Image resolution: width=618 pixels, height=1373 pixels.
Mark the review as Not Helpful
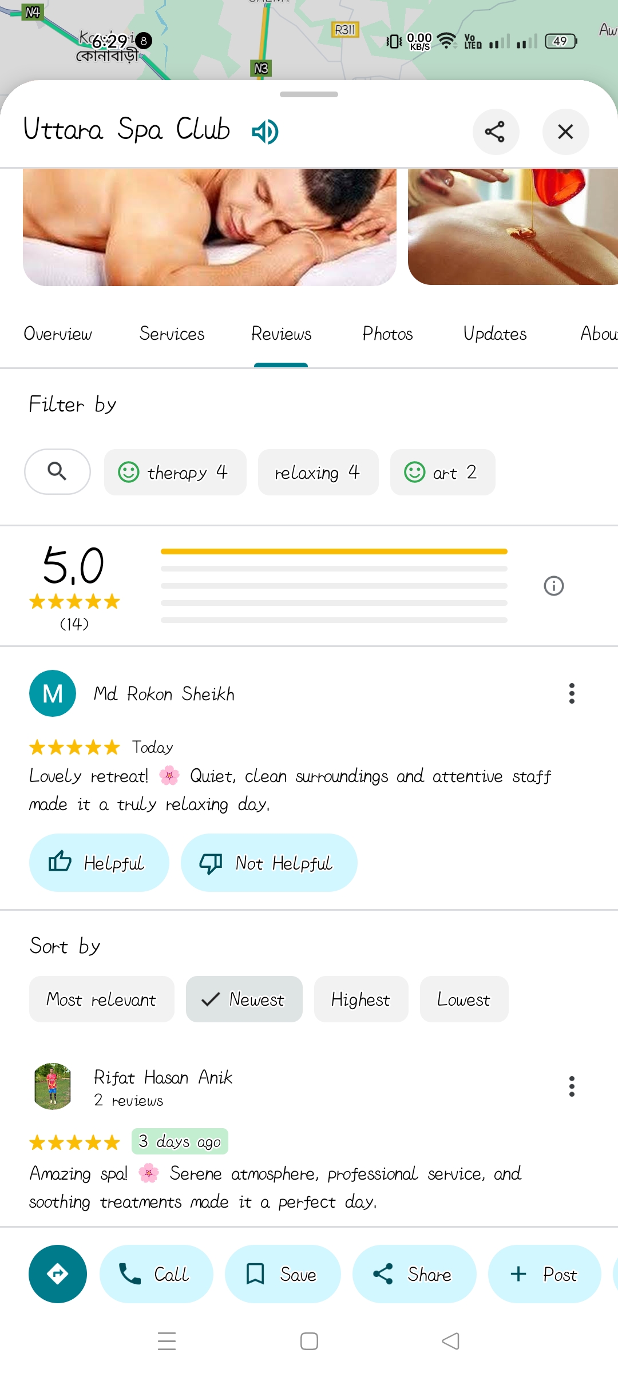point(269,863)
